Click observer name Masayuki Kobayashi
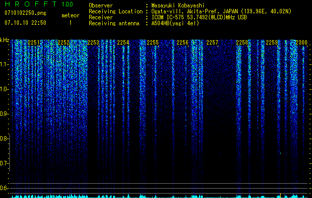 click(x=178, y=5)
